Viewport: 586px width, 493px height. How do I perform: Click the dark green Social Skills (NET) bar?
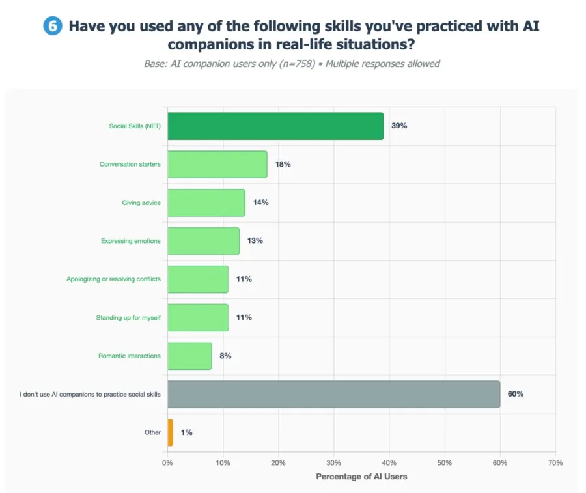tap(275, 126)
